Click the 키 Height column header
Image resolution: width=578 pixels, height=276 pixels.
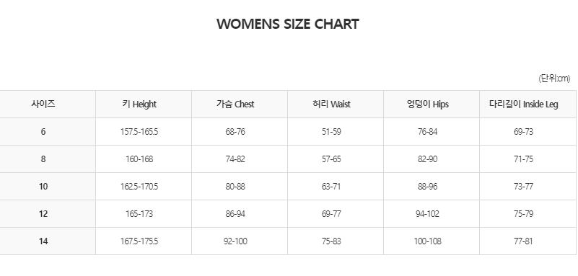coord(139,104)
